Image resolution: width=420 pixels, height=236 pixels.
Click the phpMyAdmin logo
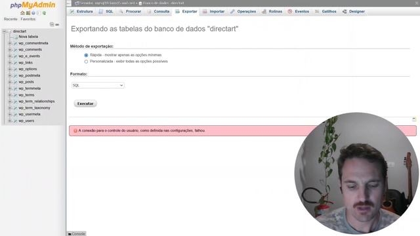point(33,5)
